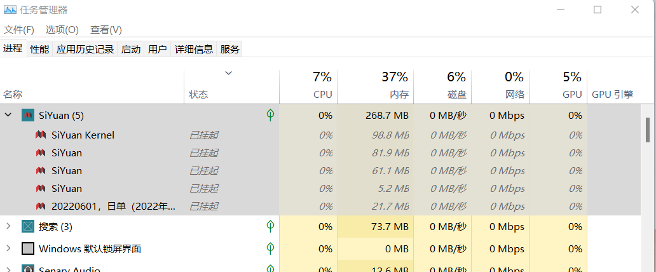
Task: Open the 选项(O) menu
Action: click(62, 30)
